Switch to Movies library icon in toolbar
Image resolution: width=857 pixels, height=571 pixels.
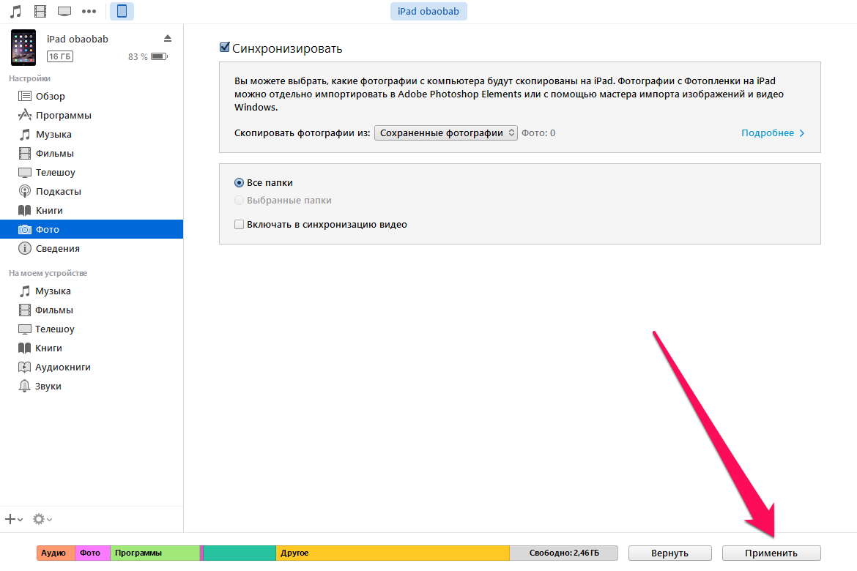(40, 11)
